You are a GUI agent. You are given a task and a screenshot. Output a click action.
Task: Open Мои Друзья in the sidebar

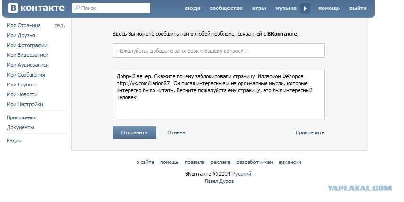pyautogui.click(x=21, y=35)
